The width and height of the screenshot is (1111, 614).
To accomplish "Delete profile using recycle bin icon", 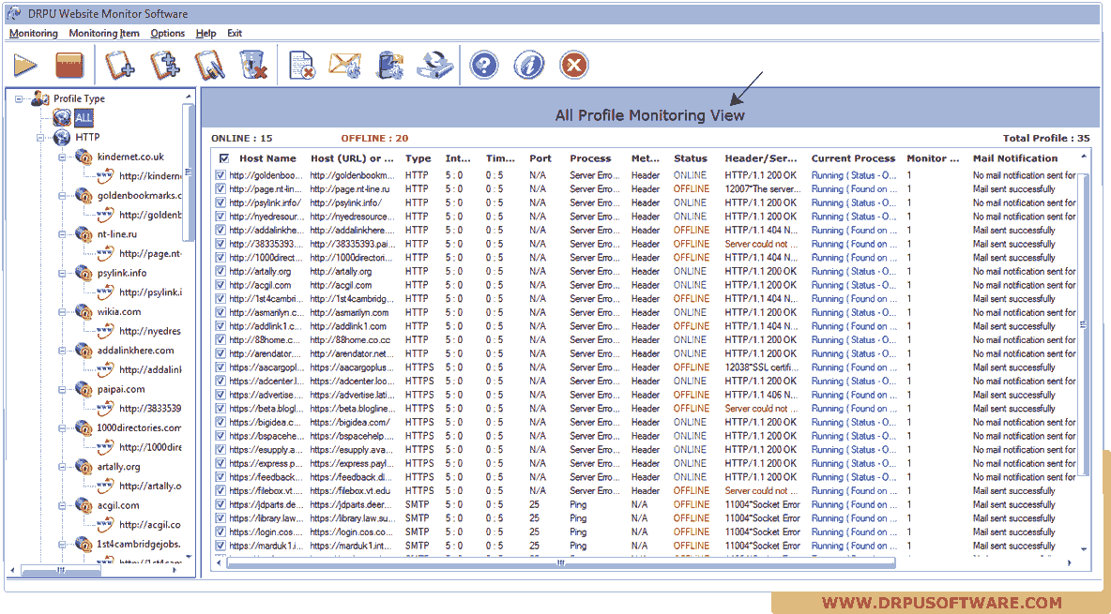I will 253,66.
